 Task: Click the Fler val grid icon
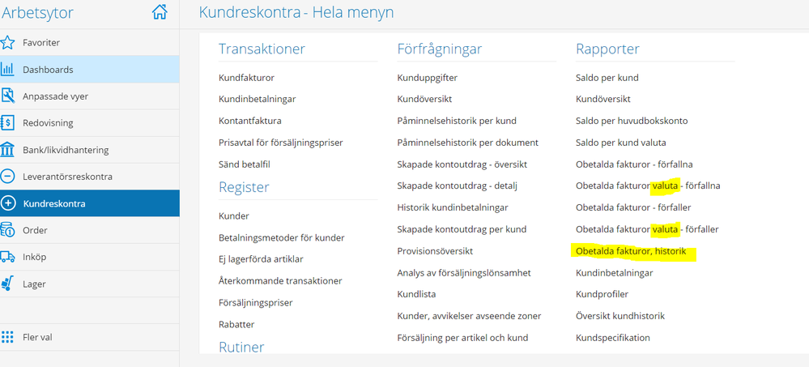7,337
